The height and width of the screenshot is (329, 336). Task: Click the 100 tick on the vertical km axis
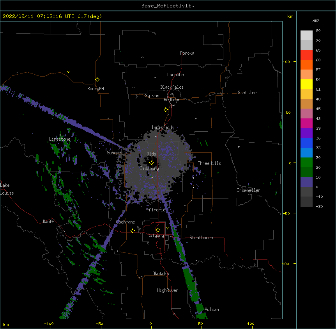tap(286, 62)
